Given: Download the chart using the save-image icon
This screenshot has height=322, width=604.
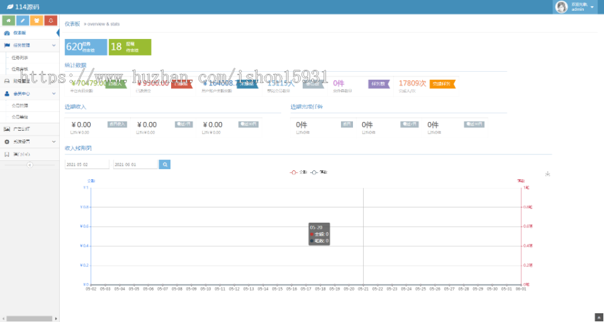Looking at the screenshot, I should point(548,174).
